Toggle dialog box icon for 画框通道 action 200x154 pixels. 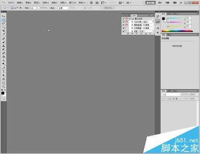tap(127, 25)
